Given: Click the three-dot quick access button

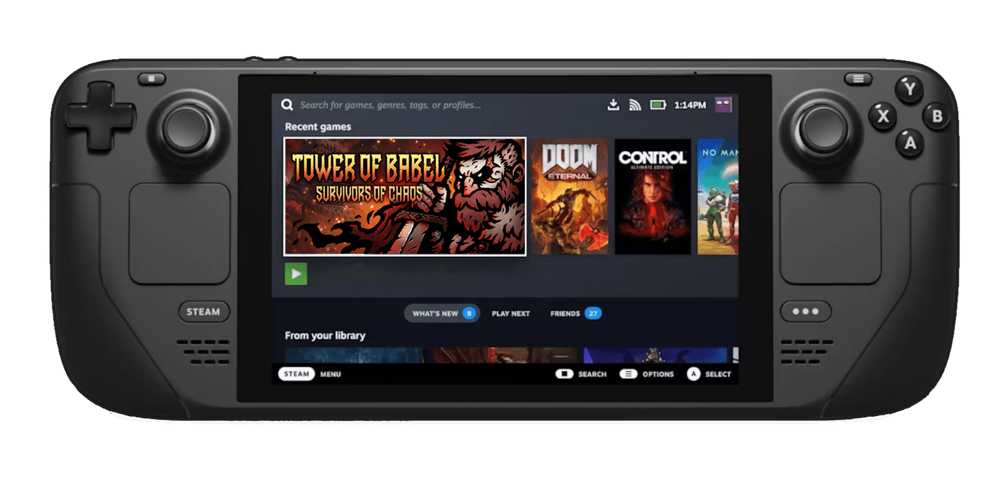Looking at the screenshot, I should click(806, 312).
